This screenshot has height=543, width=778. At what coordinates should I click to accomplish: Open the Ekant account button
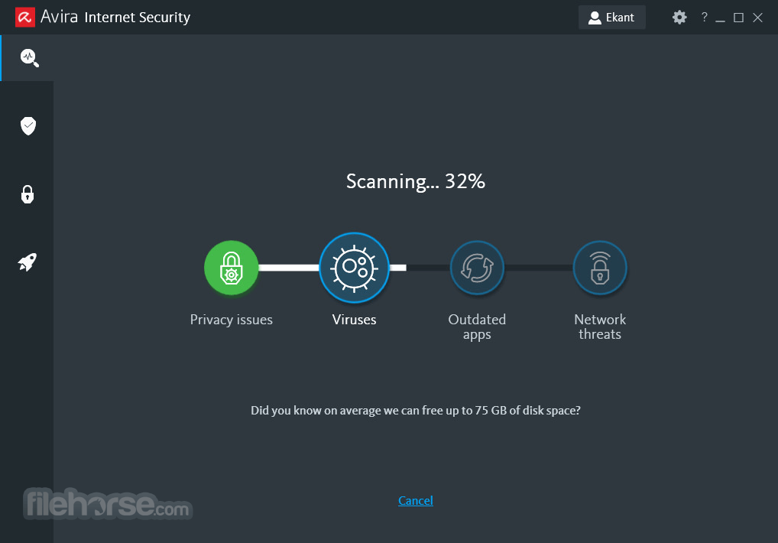click(x=612, y=18)
